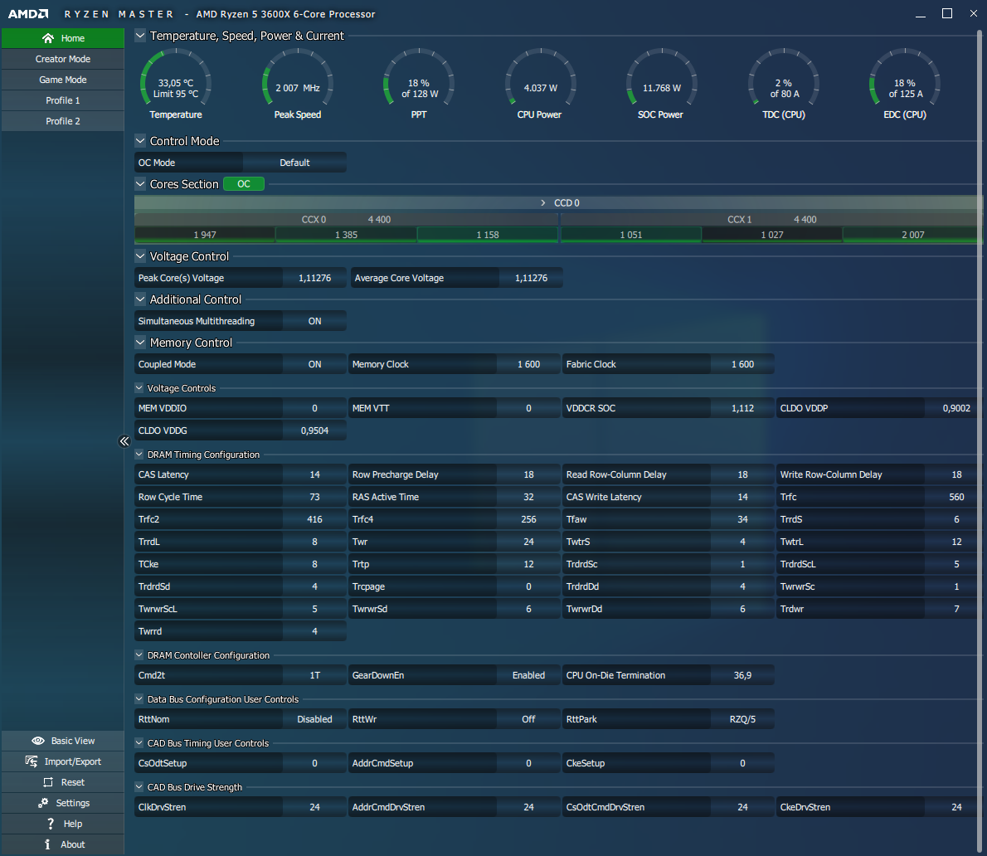Click the Reset button label

[72, 782]
